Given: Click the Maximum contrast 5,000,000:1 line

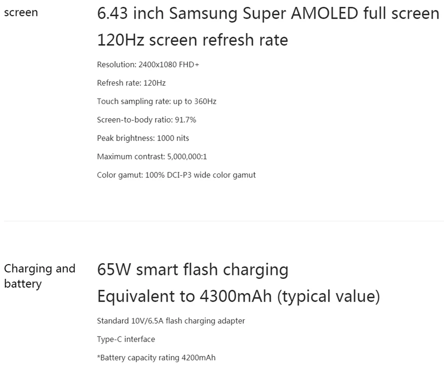Looking at the screenshot, I should [152, 157].
